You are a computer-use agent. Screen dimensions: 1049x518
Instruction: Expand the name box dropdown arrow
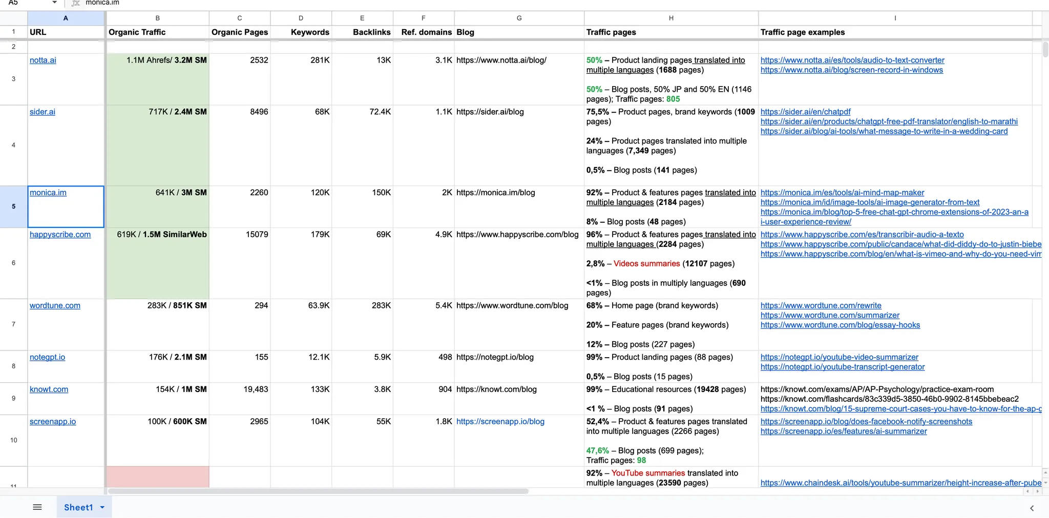click(x=55, y=3)
